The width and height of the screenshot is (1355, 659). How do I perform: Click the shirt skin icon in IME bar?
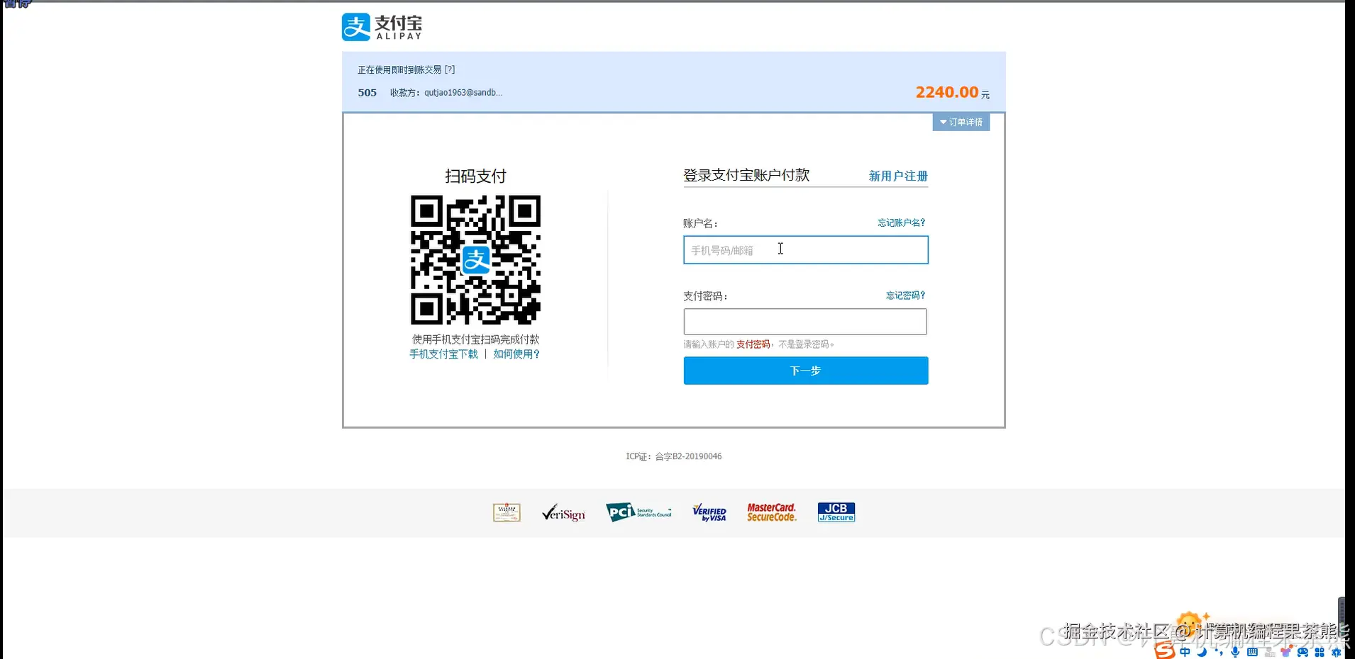(x=1286, y=652)
